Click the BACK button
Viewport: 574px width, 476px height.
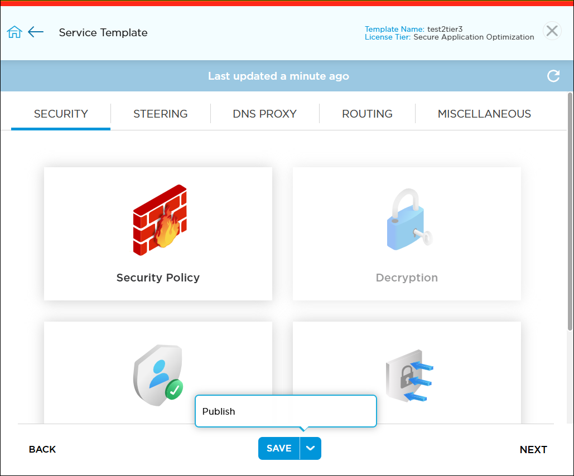click(42, 449)
